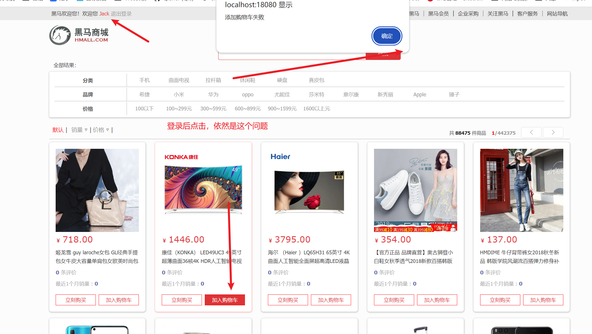The image size is (592, 334).
Task: Click 加入购物车 for the 137.00 overalls
Action: pyautogui.click(x=543, y=300)
